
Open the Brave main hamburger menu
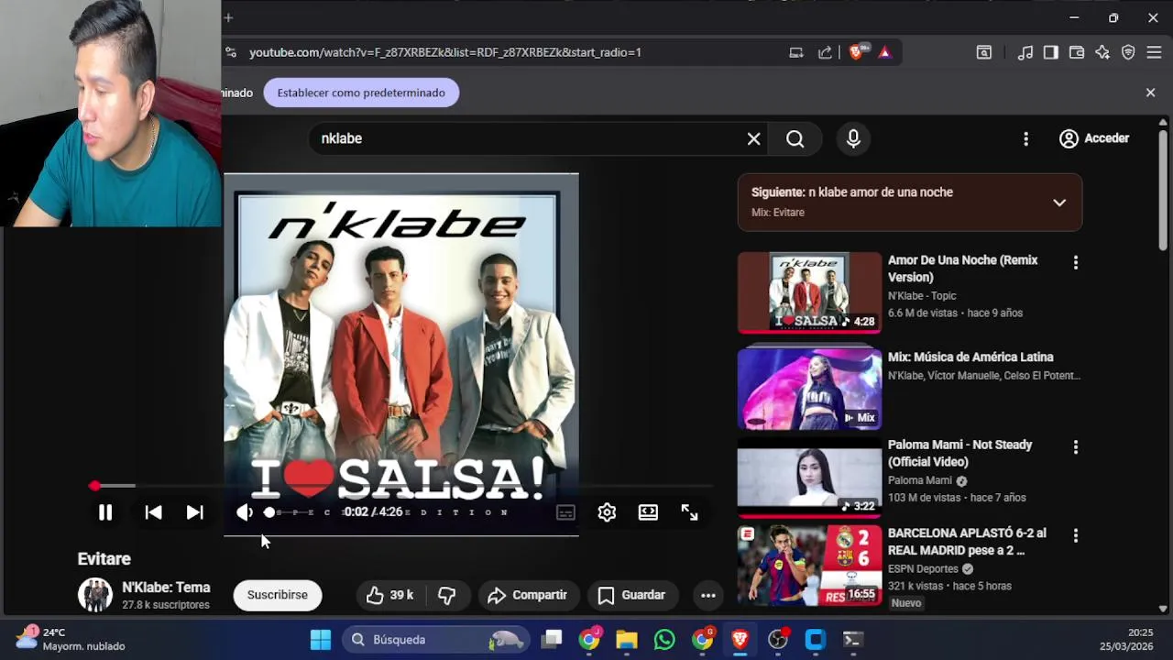[x=1154, y=52]
